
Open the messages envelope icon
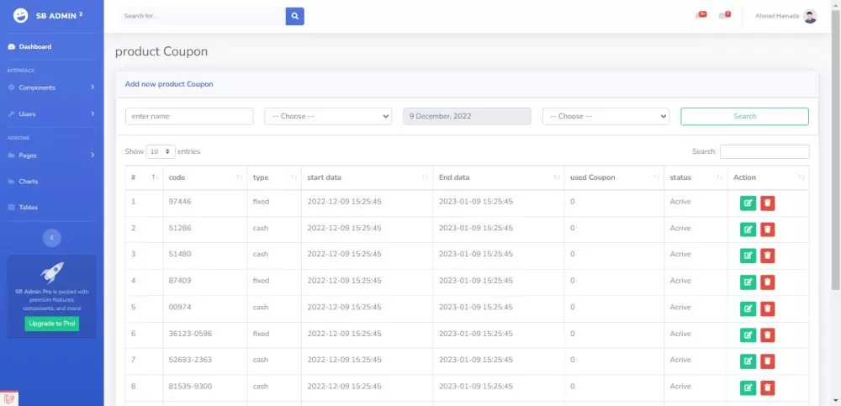(725, 15)
